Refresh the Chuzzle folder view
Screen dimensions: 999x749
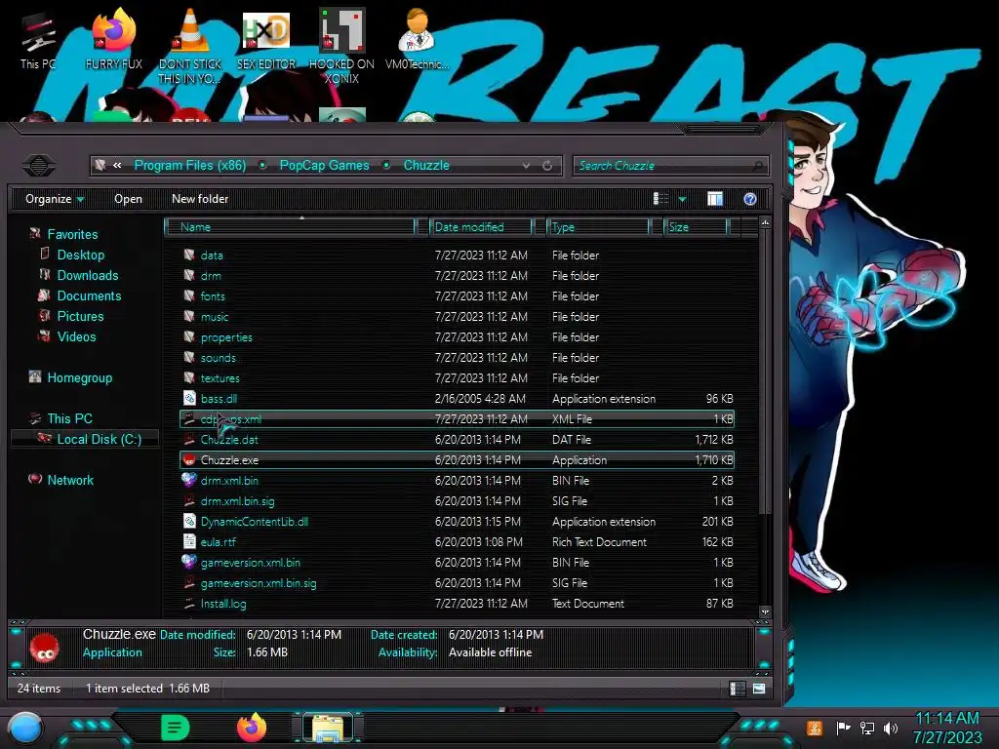(x=547, y=166)
